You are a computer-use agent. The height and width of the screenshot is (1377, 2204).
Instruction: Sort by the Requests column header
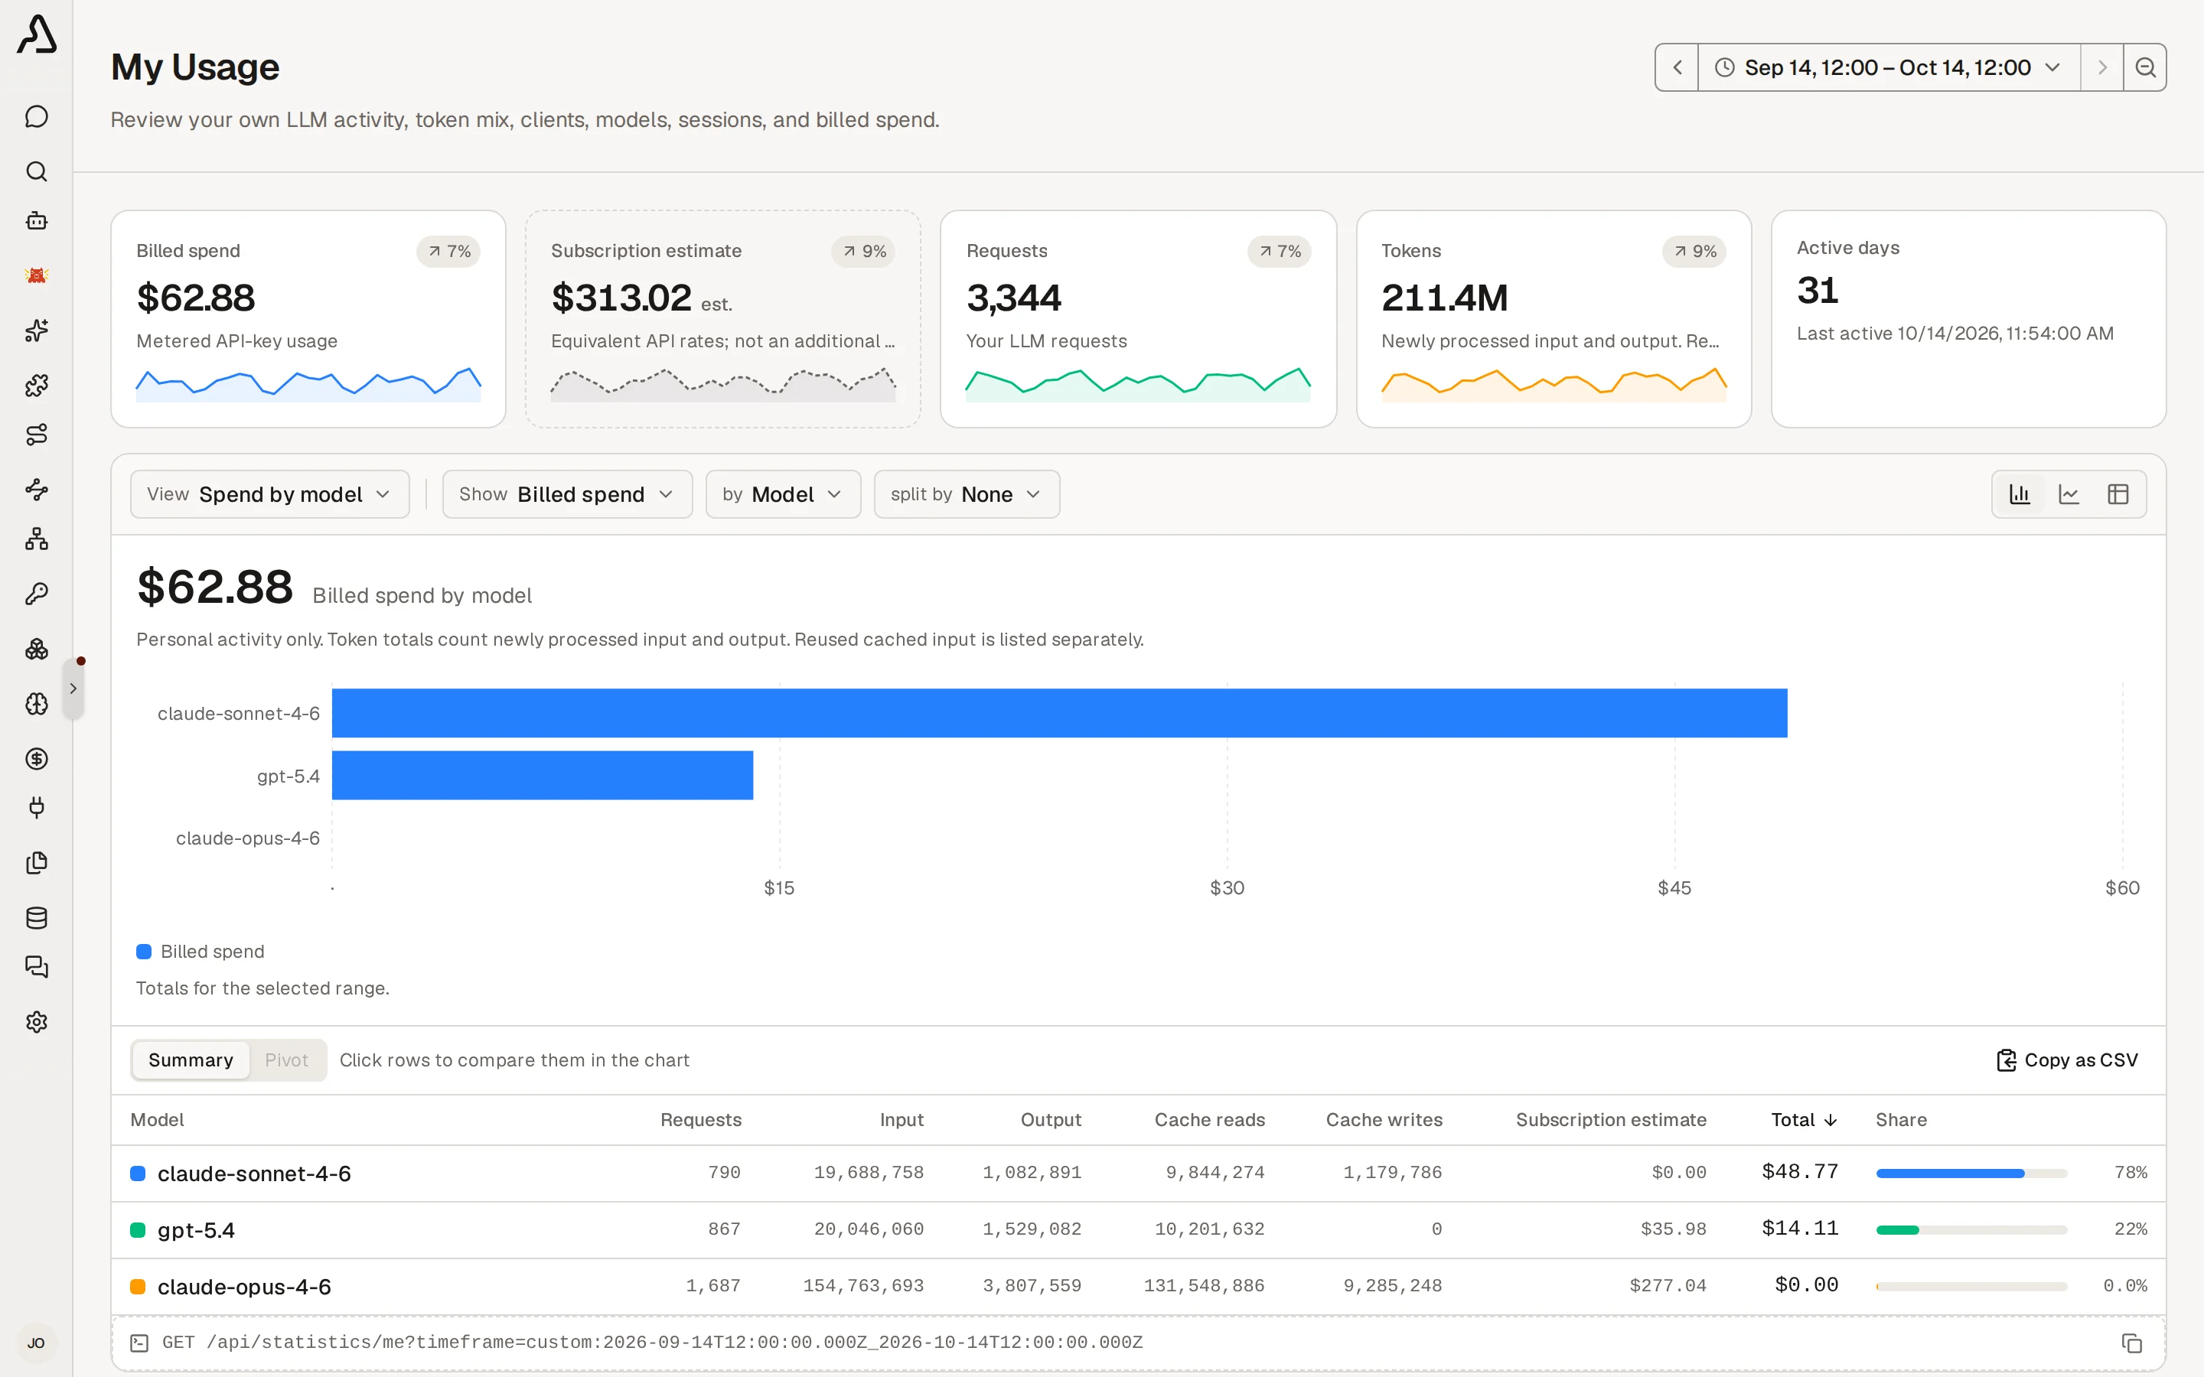pyautogui.click(x=700, y=1120)
